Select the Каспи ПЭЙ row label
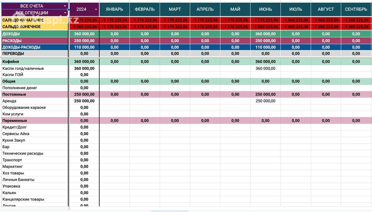372x212 pixels. click(13, 75)
